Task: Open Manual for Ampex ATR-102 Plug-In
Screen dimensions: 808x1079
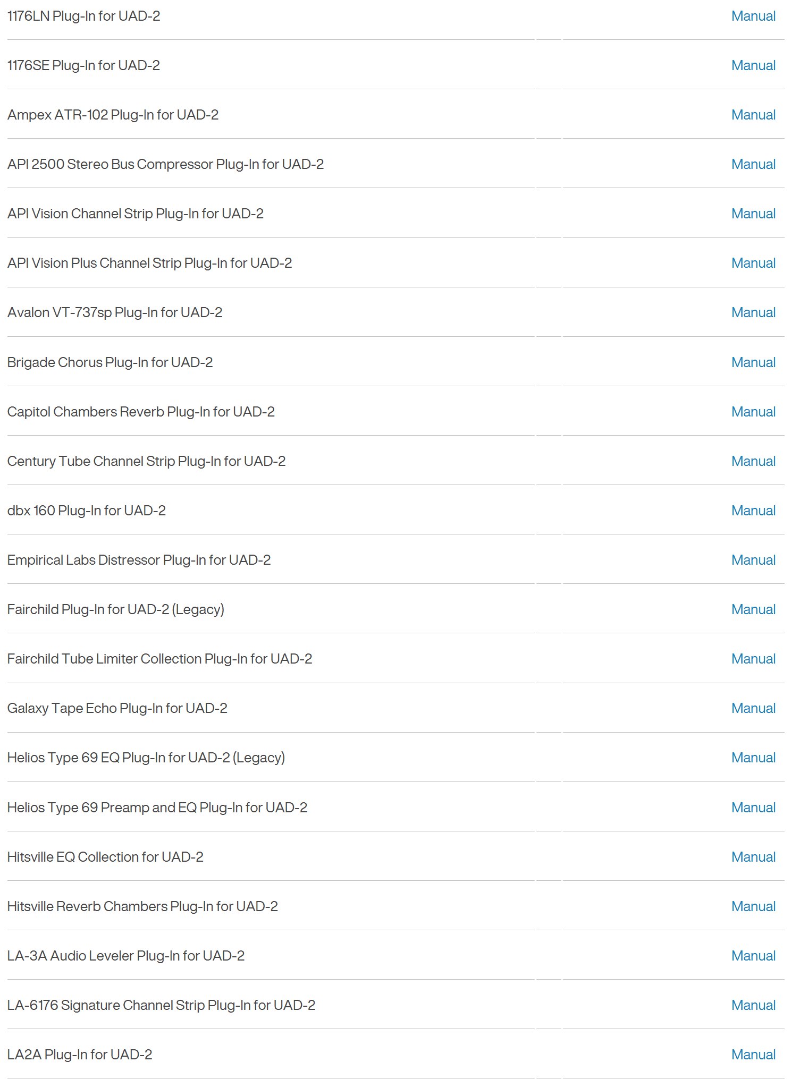Action: tap(753, 115)
